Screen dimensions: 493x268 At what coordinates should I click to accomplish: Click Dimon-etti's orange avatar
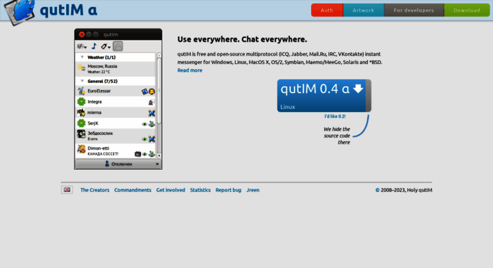(x=81, y=149)
